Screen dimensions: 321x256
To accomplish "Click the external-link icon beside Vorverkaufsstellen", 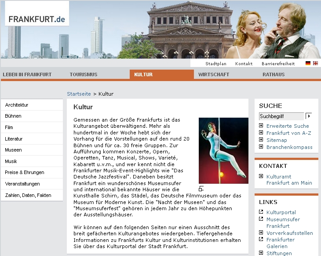I will pos(261,233).
